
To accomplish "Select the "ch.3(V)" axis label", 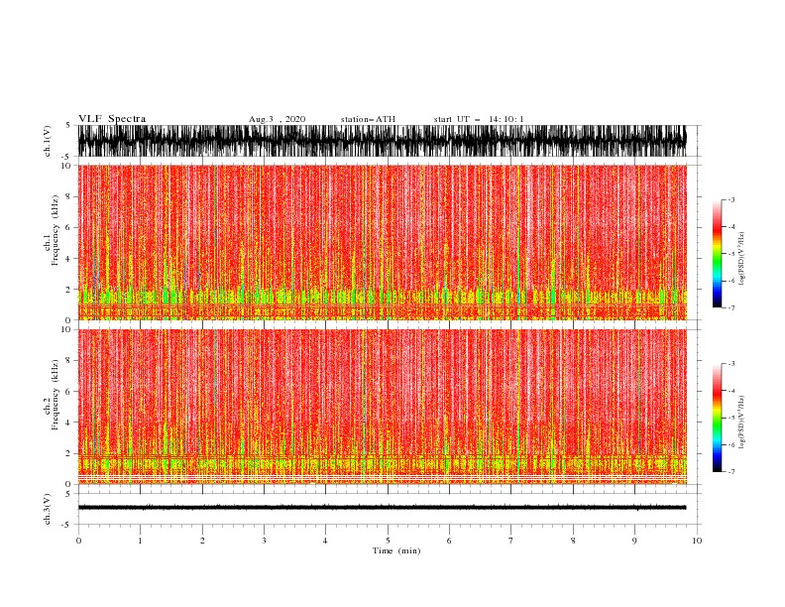I will (48, 509).
